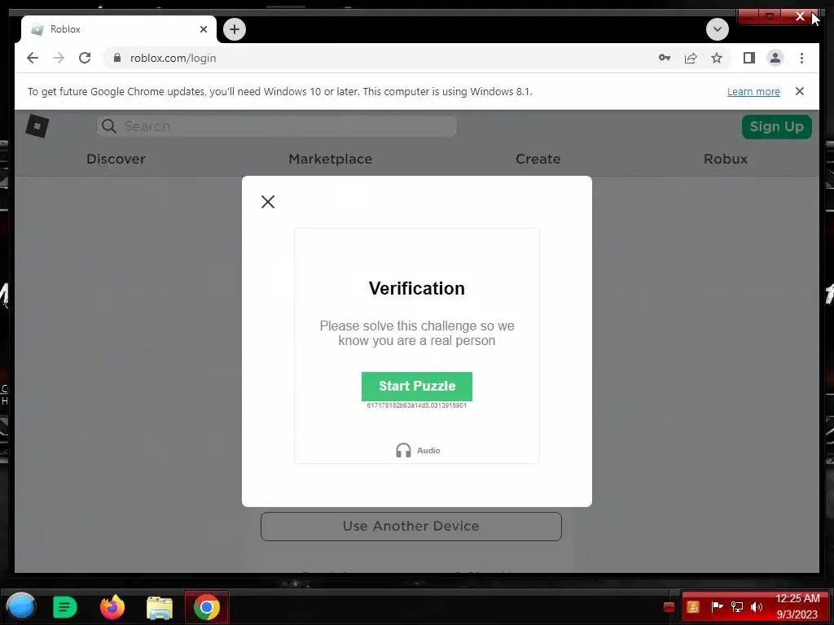Image resolution: width=834 pixels, height=625 pixels.
Task: Open the volume speaker tray icon
Action: [x=756, y=607]
